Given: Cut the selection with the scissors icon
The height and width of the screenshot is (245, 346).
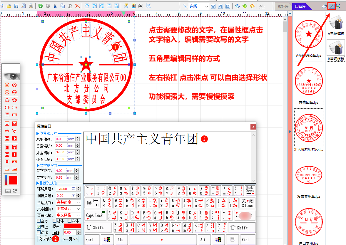Looking at the screenshot, I should (55, 6).
